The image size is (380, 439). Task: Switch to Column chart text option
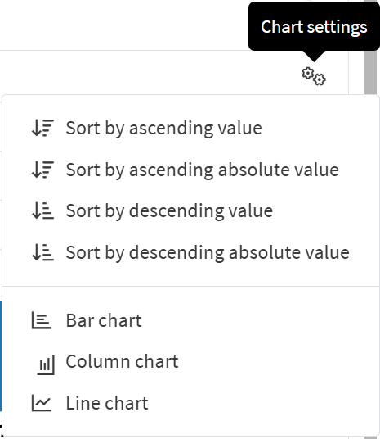(122, 361)
